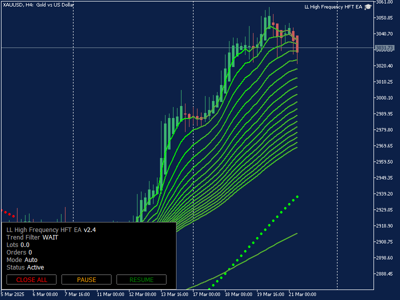Click the 21 Mar 00:00 time label
This screenshot has width=400, height=300.
pos(302,294)
